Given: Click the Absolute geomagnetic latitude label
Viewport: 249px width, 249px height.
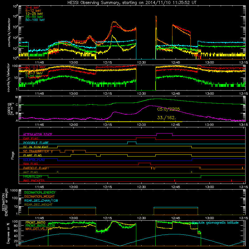Looking at the screenshot, I should [x=215, y=223].
